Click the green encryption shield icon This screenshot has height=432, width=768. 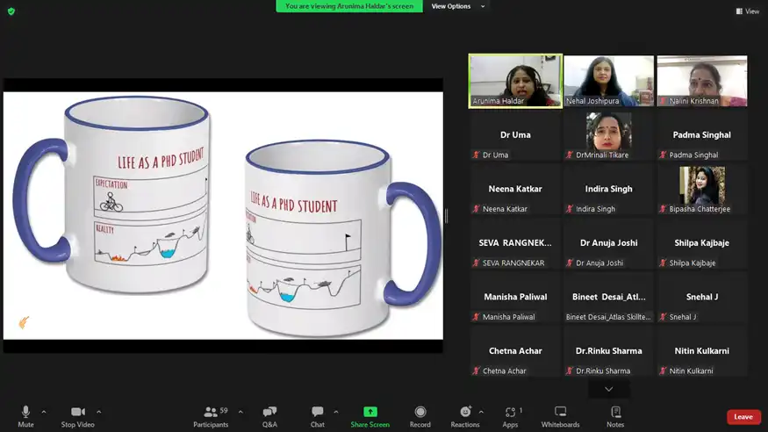pyautogui.click(x=11, y=11)
